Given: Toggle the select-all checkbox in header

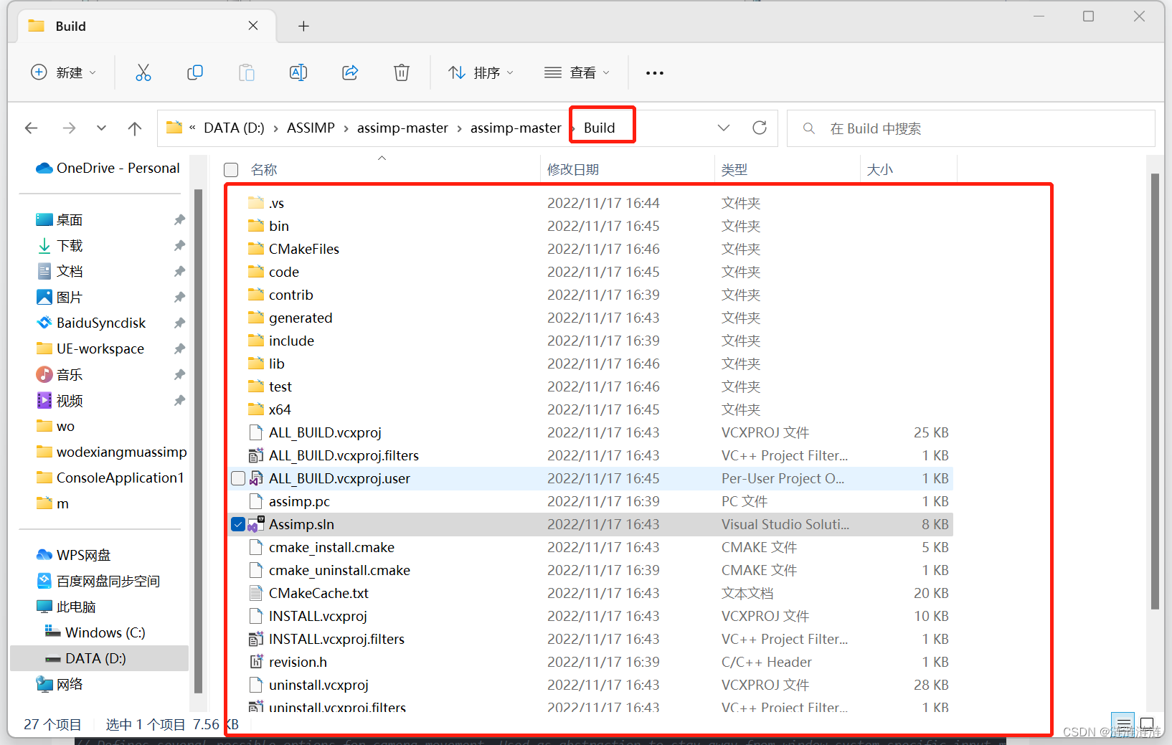Looking at the screenshot, I should 231,170.
